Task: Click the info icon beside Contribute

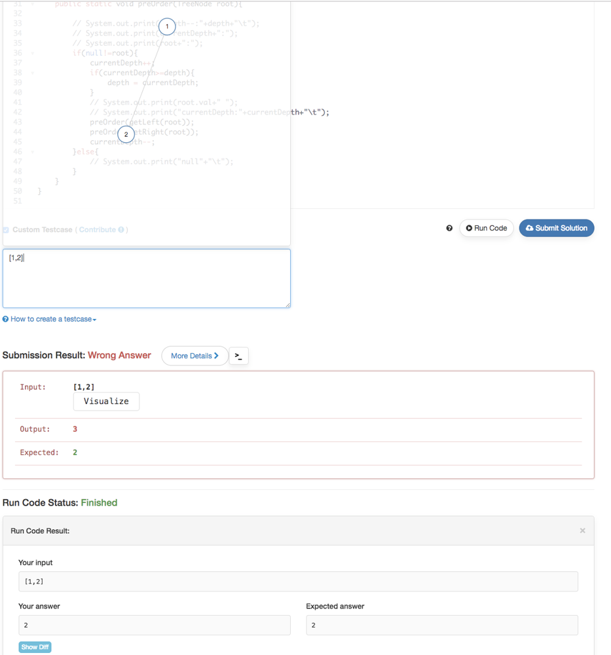Action: pos(121,230)
